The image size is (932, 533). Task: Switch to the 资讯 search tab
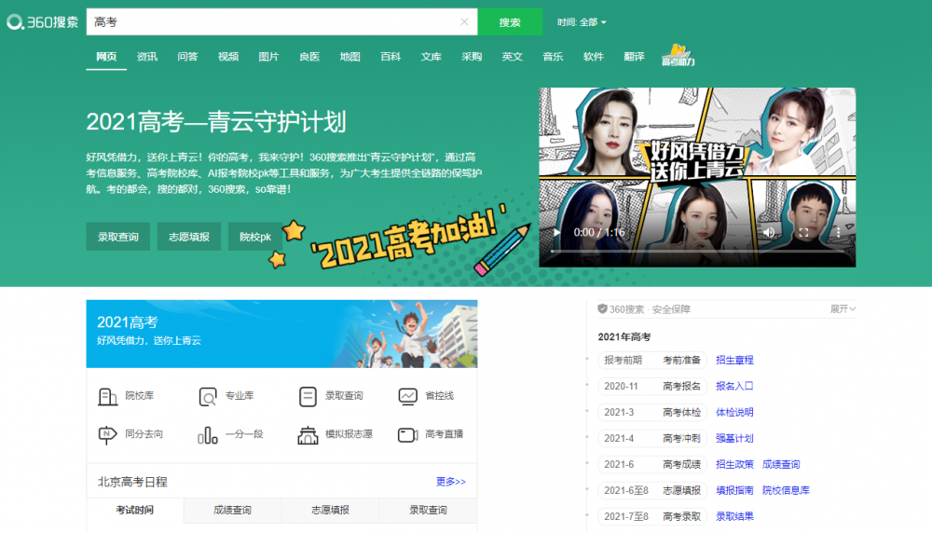[147, 56]
